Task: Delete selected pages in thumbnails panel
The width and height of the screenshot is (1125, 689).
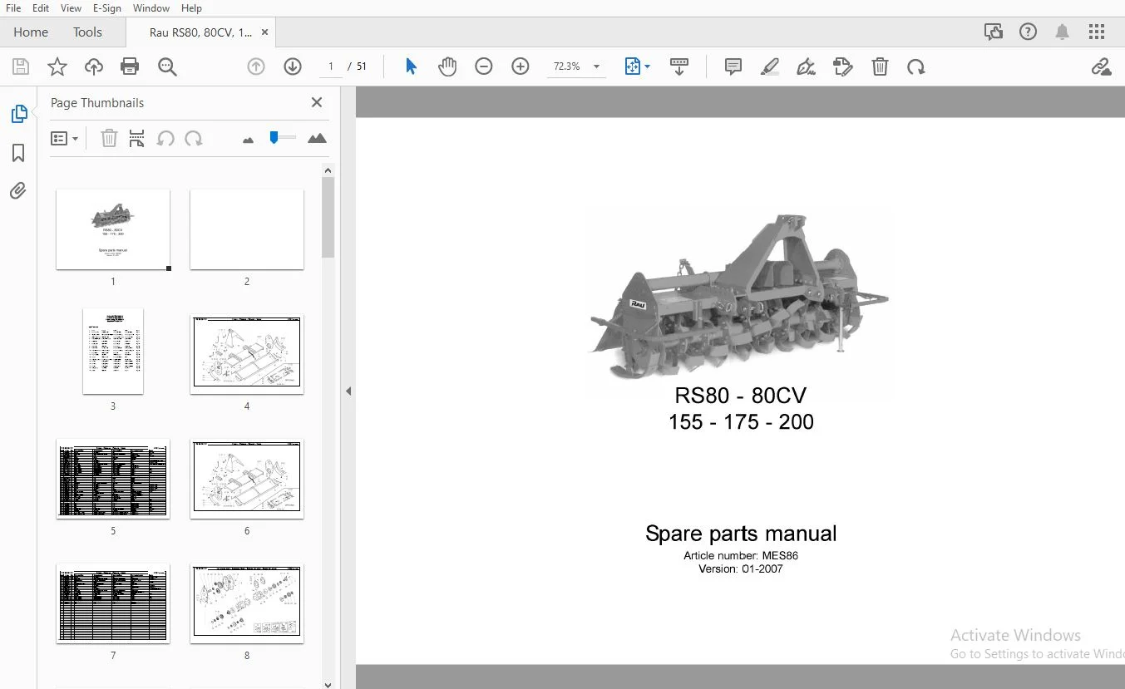Action: click(x=109, y=138)
